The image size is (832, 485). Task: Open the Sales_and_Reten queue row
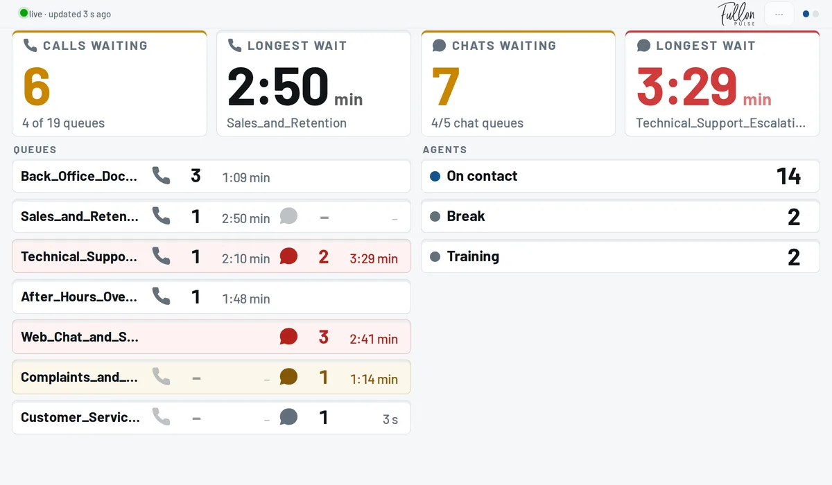coord(211,216)
